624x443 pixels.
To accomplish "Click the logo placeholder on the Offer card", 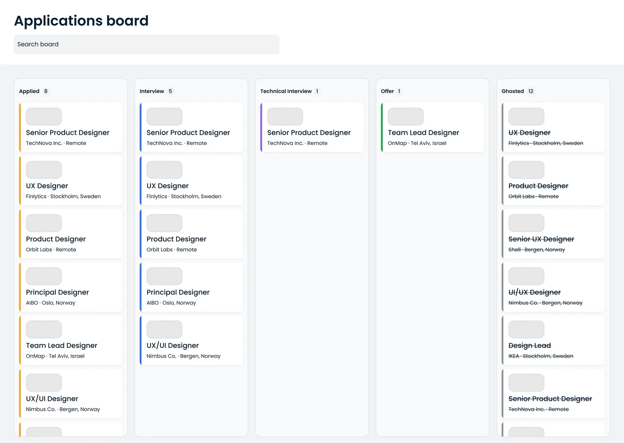I will tap(406, 117).
